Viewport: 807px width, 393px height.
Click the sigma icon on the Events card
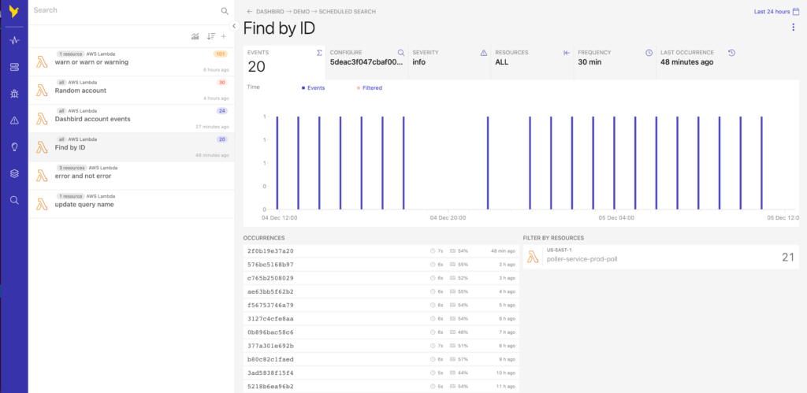point(319,53)
